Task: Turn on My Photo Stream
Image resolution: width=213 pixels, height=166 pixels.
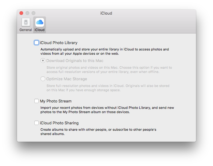Action: point(37,101)
